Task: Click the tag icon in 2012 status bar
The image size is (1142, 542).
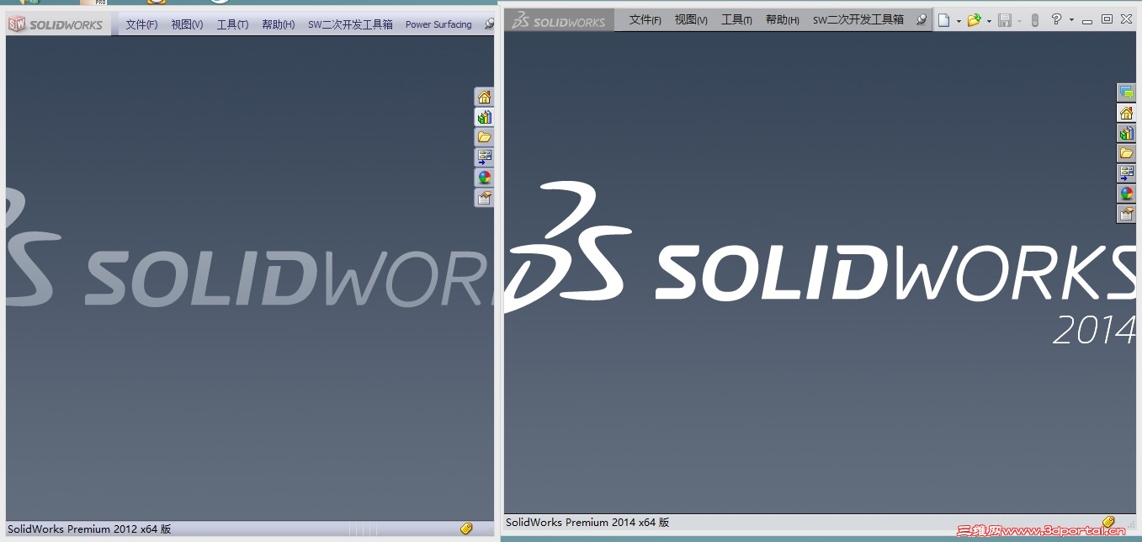Action: click(466, 529)
